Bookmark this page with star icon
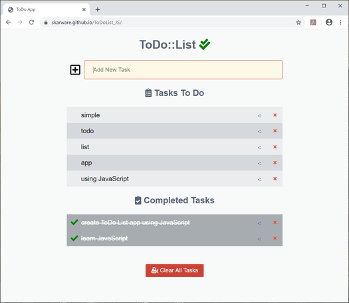 (x=298, y=22)
